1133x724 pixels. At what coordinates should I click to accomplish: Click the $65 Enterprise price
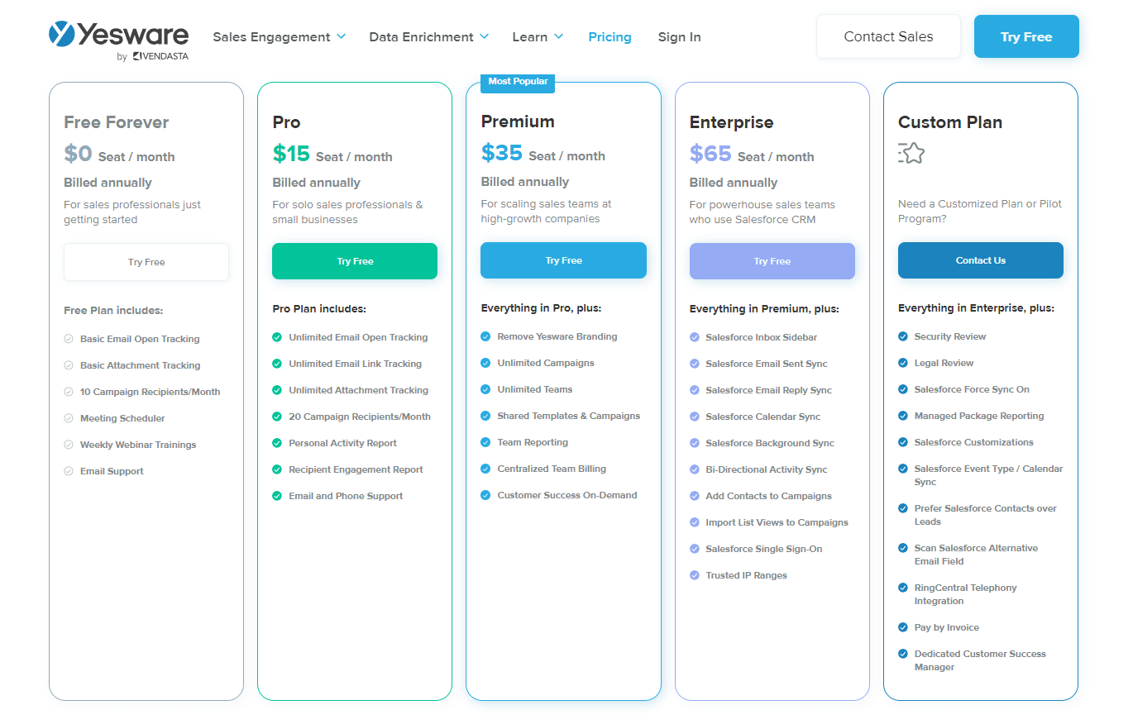(x=710, y=154)
